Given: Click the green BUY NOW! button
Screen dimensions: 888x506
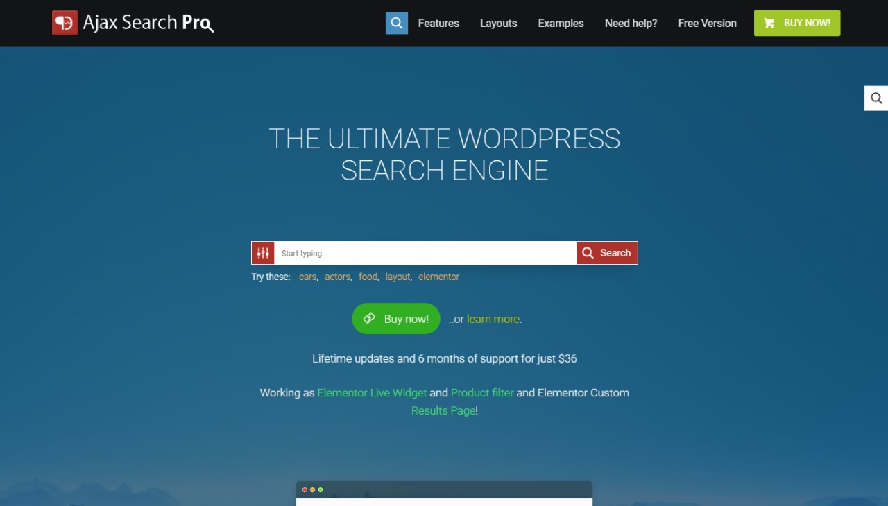Looking at the screenshot, I should click(x=796, y=22).
